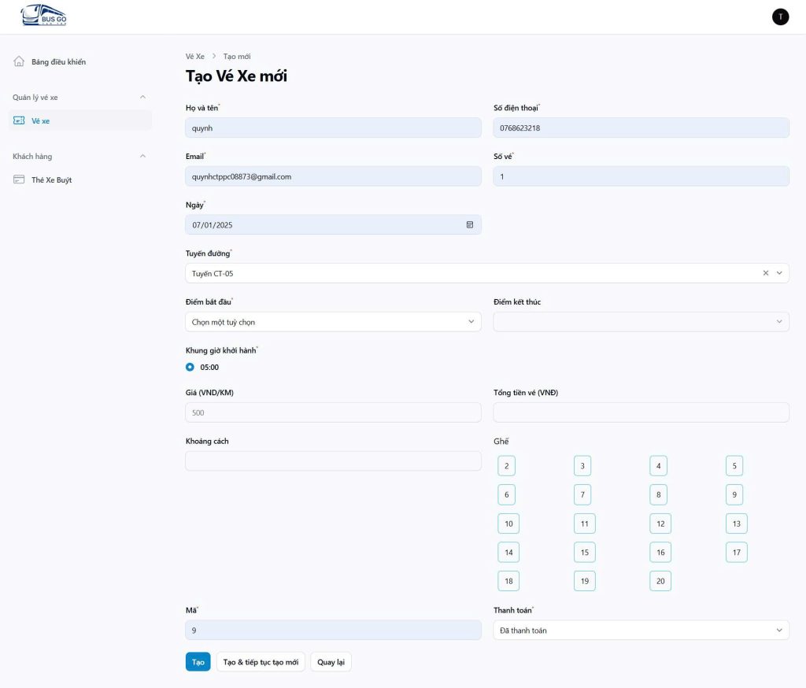Choose seat 13 in seat grid
Viewport: 806px width, 688px height.
[x=736, y=523]
